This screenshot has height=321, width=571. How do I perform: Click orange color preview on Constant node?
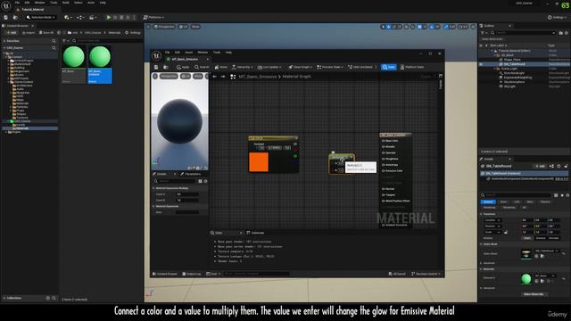(259, 162)
